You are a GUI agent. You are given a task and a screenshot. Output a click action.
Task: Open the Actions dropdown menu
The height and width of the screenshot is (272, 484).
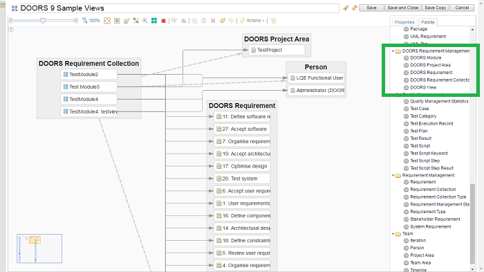click(x=253, y=20)
